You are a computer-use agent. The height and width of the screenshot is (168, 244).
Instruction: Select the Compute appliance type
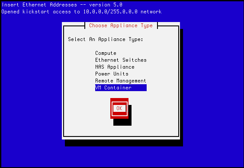106,53
